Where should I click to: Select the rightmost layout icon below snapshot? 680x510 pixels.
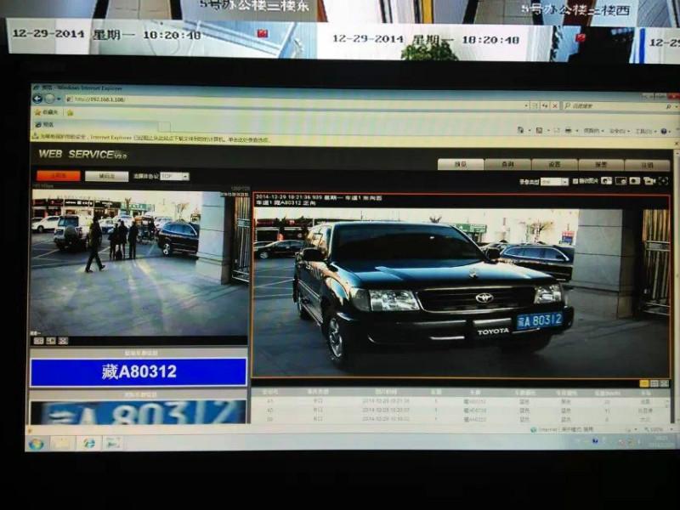(665, 383)
